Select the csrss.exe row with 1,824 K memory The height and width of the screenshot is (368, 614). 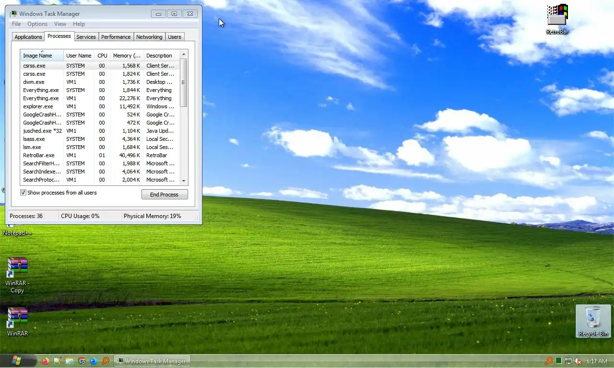pos(100,74)
